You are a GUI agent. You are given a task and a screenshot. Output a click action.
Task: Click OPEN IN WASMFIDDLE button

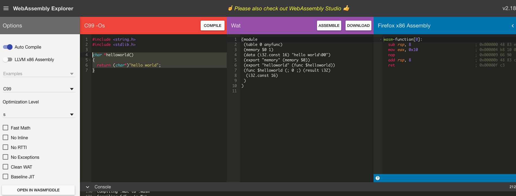click(x=38, y=190)
